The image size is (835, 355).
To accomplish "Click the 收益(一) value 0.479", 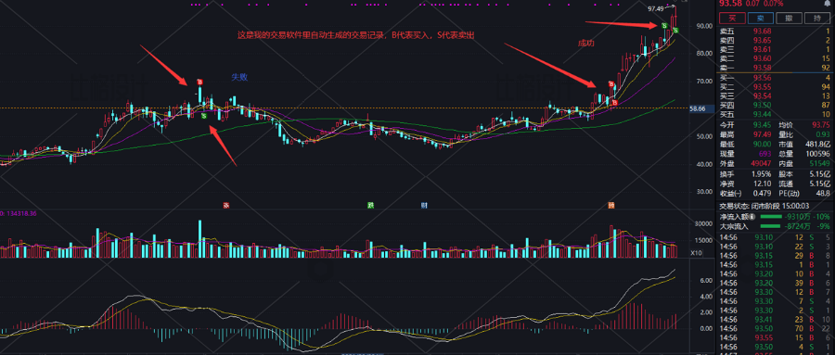I will point(762,193).
